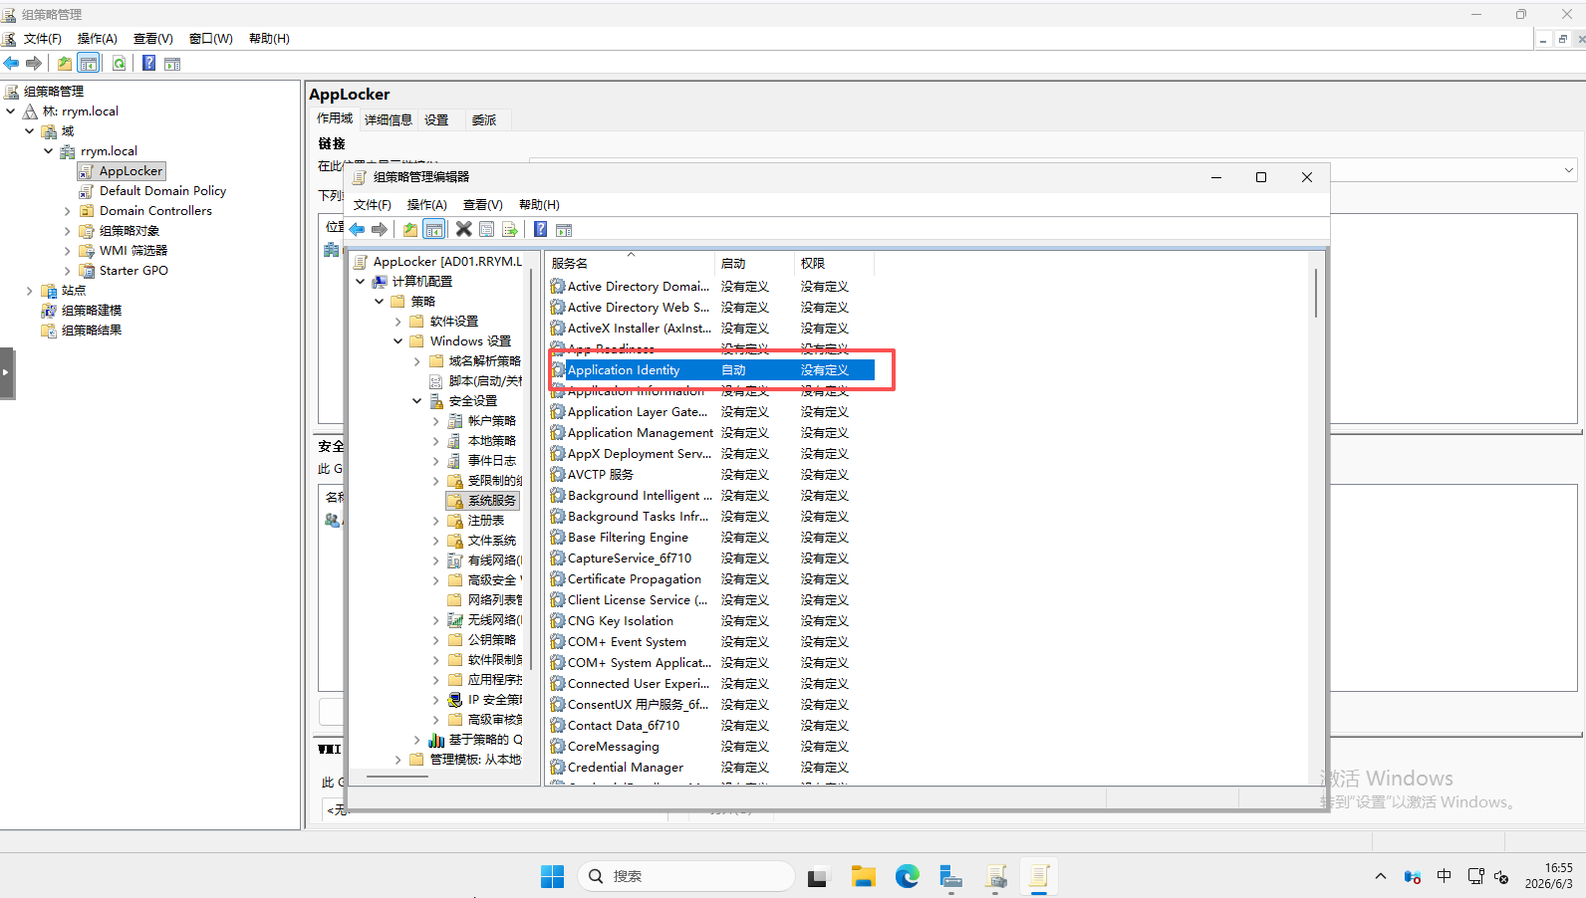Switch to the 详细信息 tab

click(x=389, y=120)
